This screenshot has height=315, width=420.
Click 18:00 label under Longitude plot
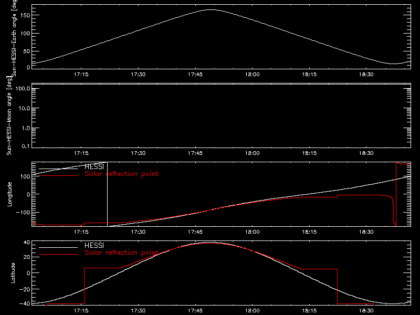(x=253, y=232)
